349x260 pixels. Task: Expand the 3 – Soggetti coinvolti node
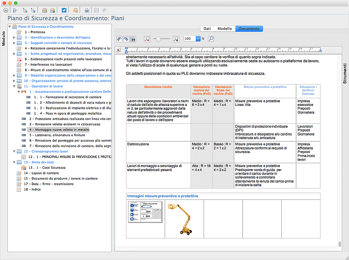(x=14, y=43)
